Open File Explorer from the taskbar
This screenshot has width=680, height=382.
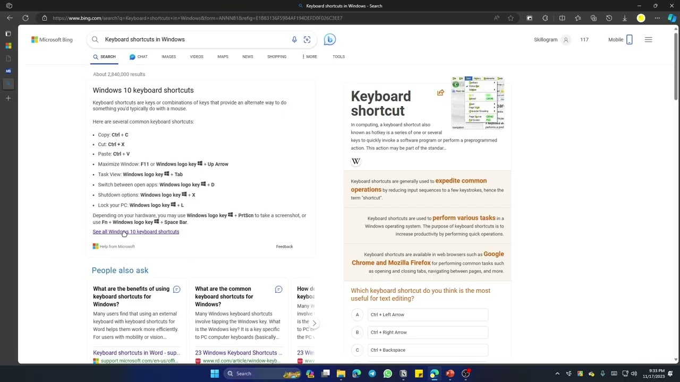tap(341, 374)
